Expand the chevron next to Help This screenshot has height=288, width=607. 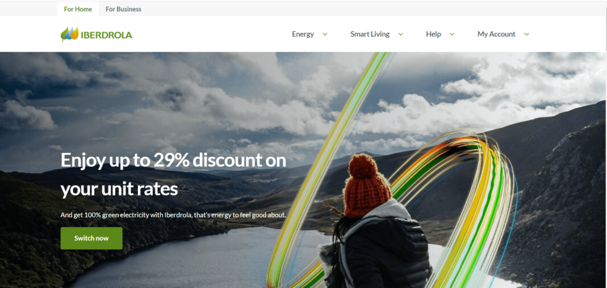452,34
